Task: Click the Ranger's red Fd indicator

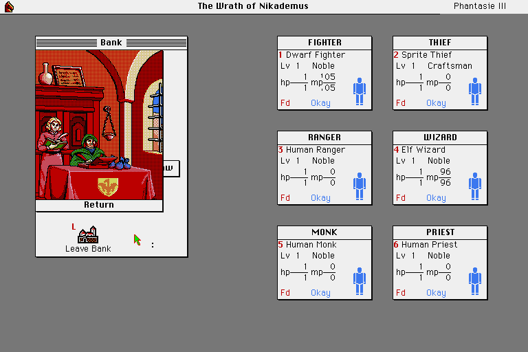Action: point(285,198)
